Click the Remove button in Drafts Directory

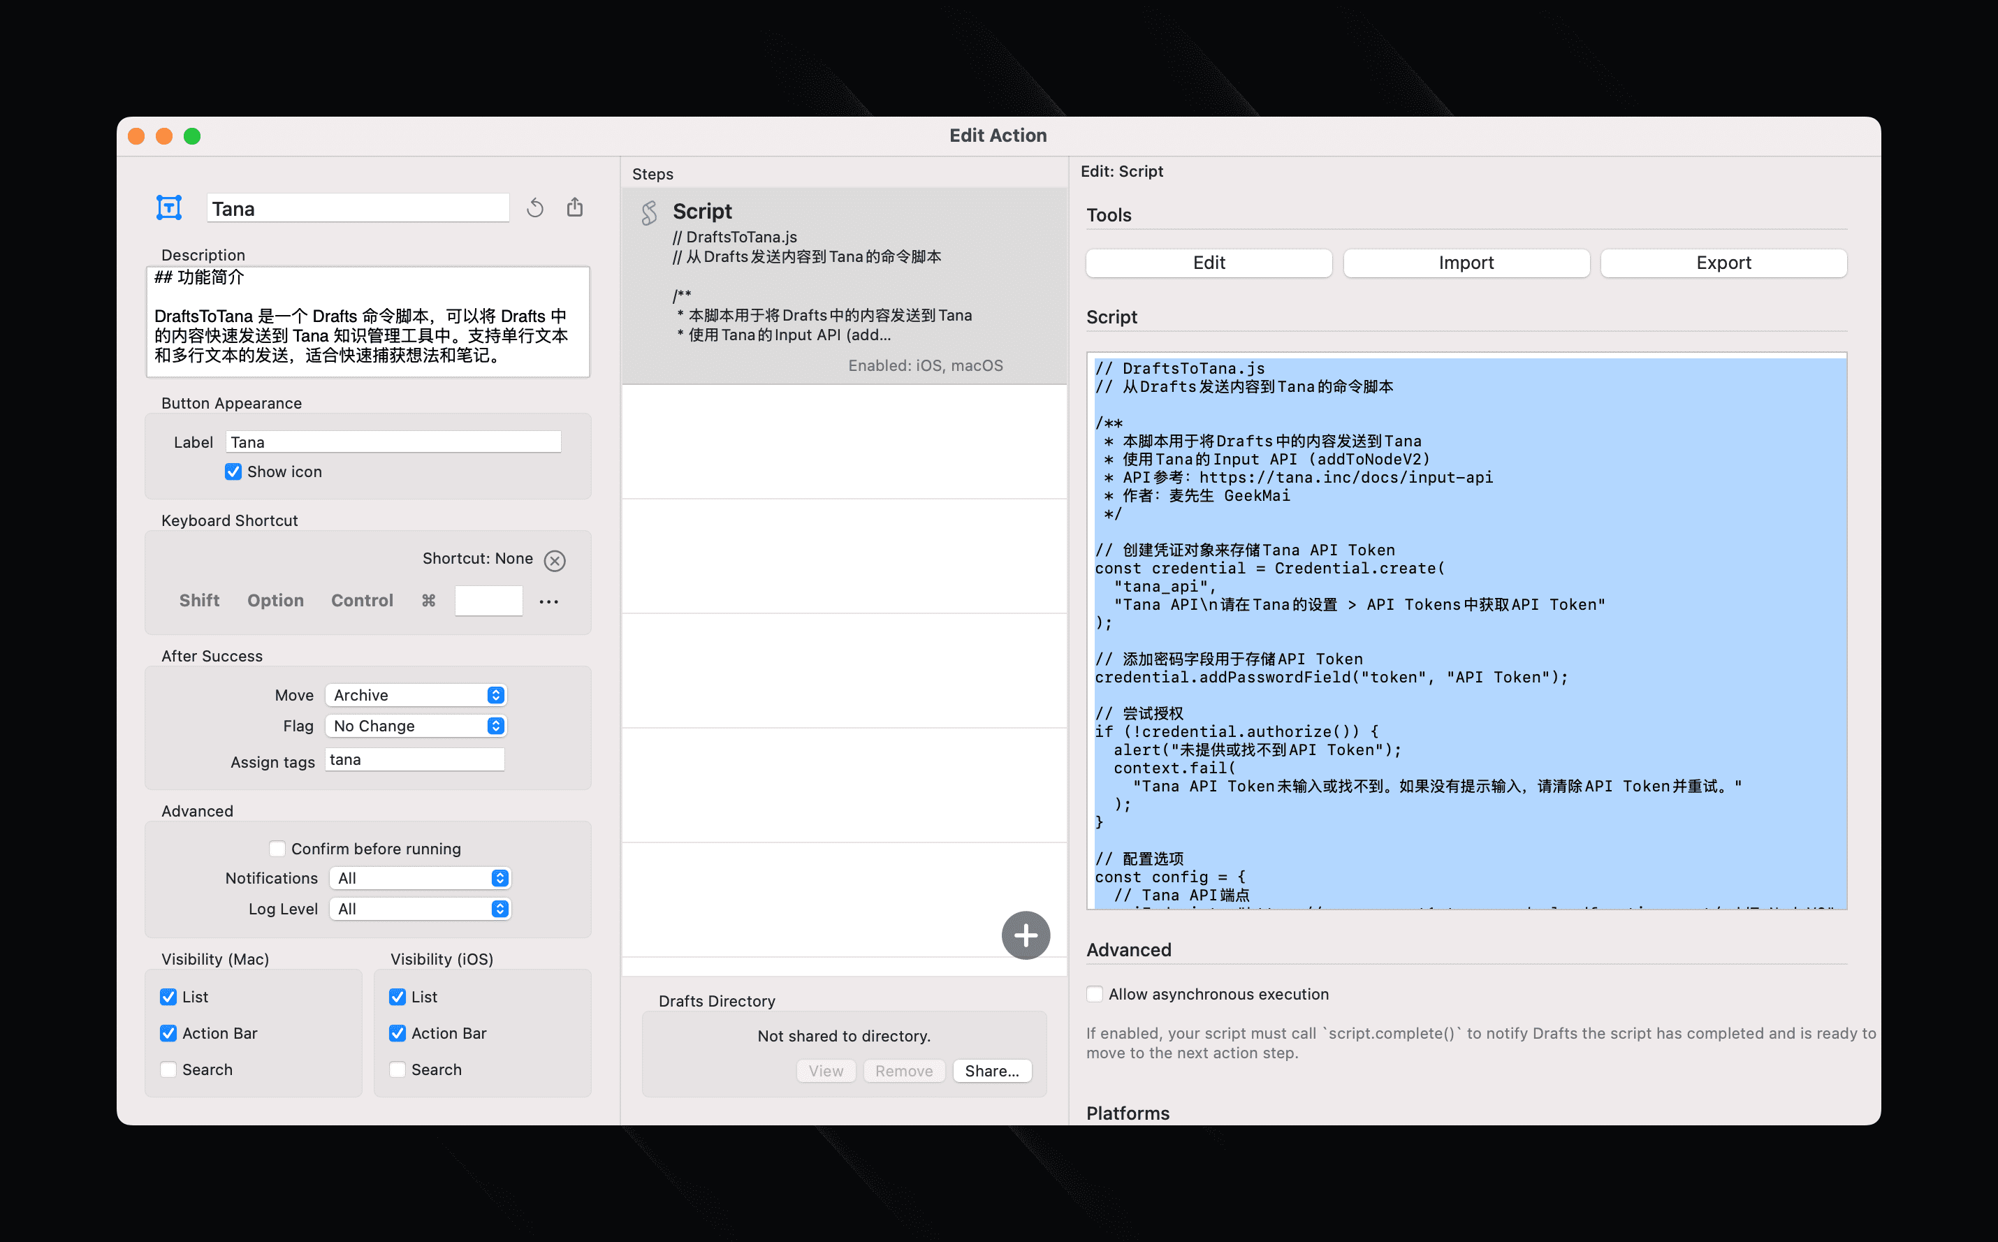click(904, 1071)
